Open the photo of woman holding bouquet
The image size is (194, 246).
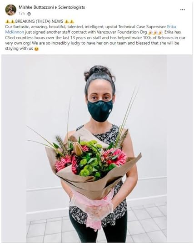[x=97, y=149]
